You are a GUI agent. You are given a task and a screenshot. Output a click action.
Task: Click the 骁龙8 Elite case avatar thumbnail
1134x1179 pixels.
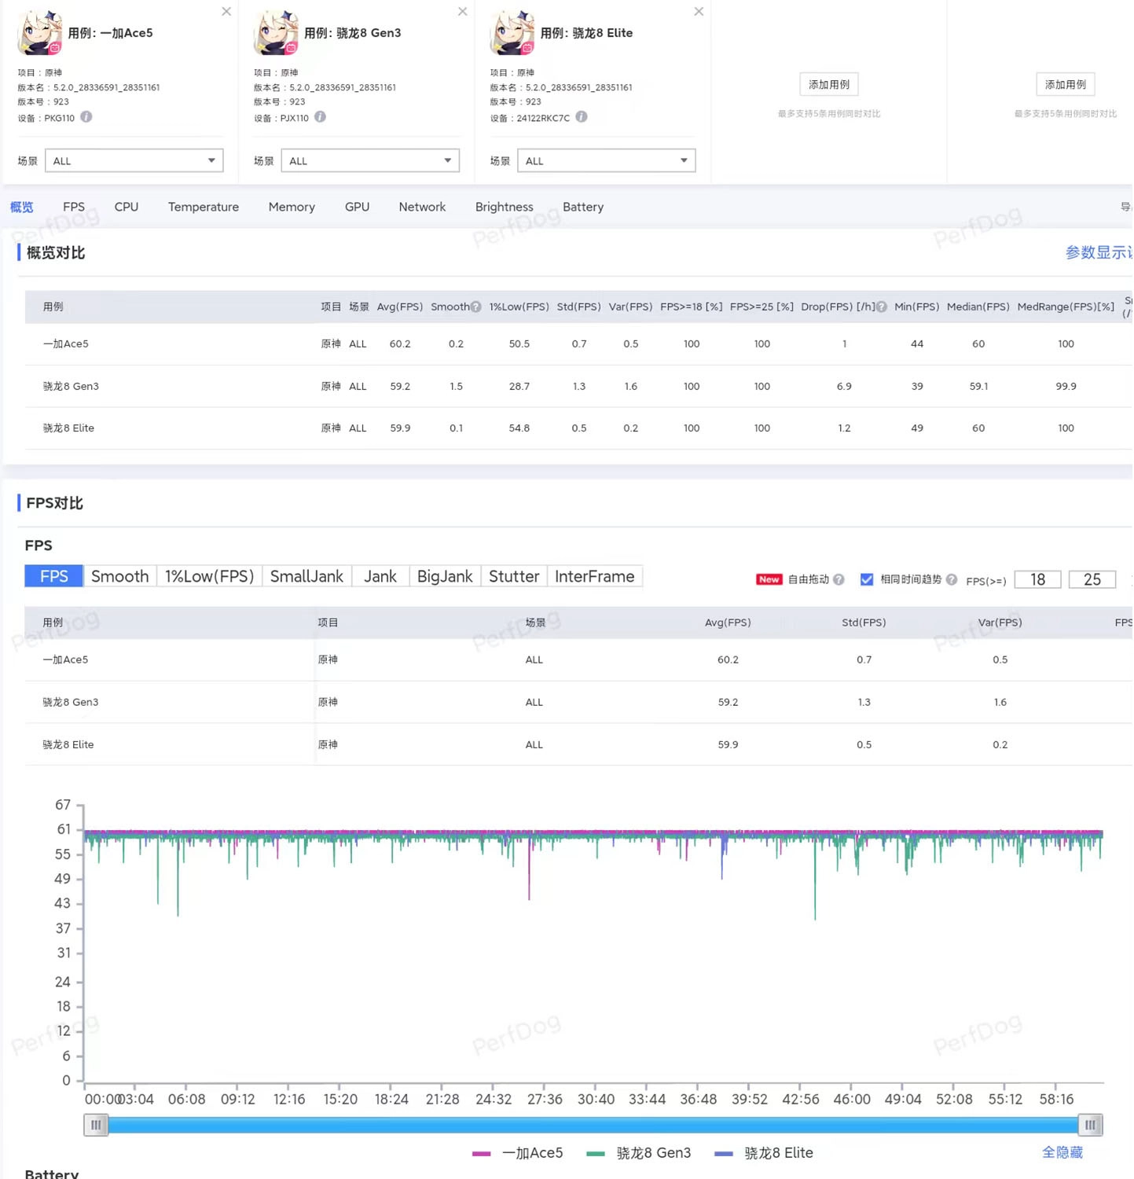coord(512,33)
